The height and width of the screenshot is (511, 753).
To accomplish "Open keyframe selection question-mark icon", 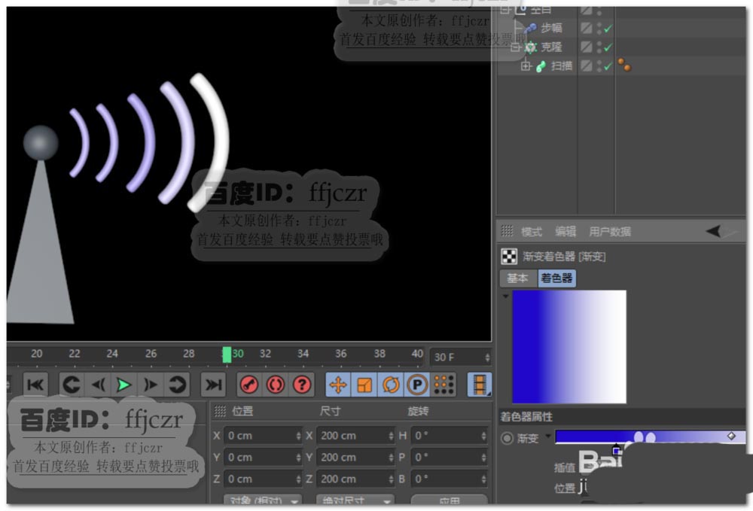I will point(302,385).
